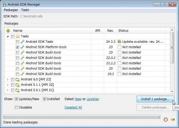Click the wrench icon of Build-tools rev 19.1
Viewport: 179px width, 128px height.
22,74
